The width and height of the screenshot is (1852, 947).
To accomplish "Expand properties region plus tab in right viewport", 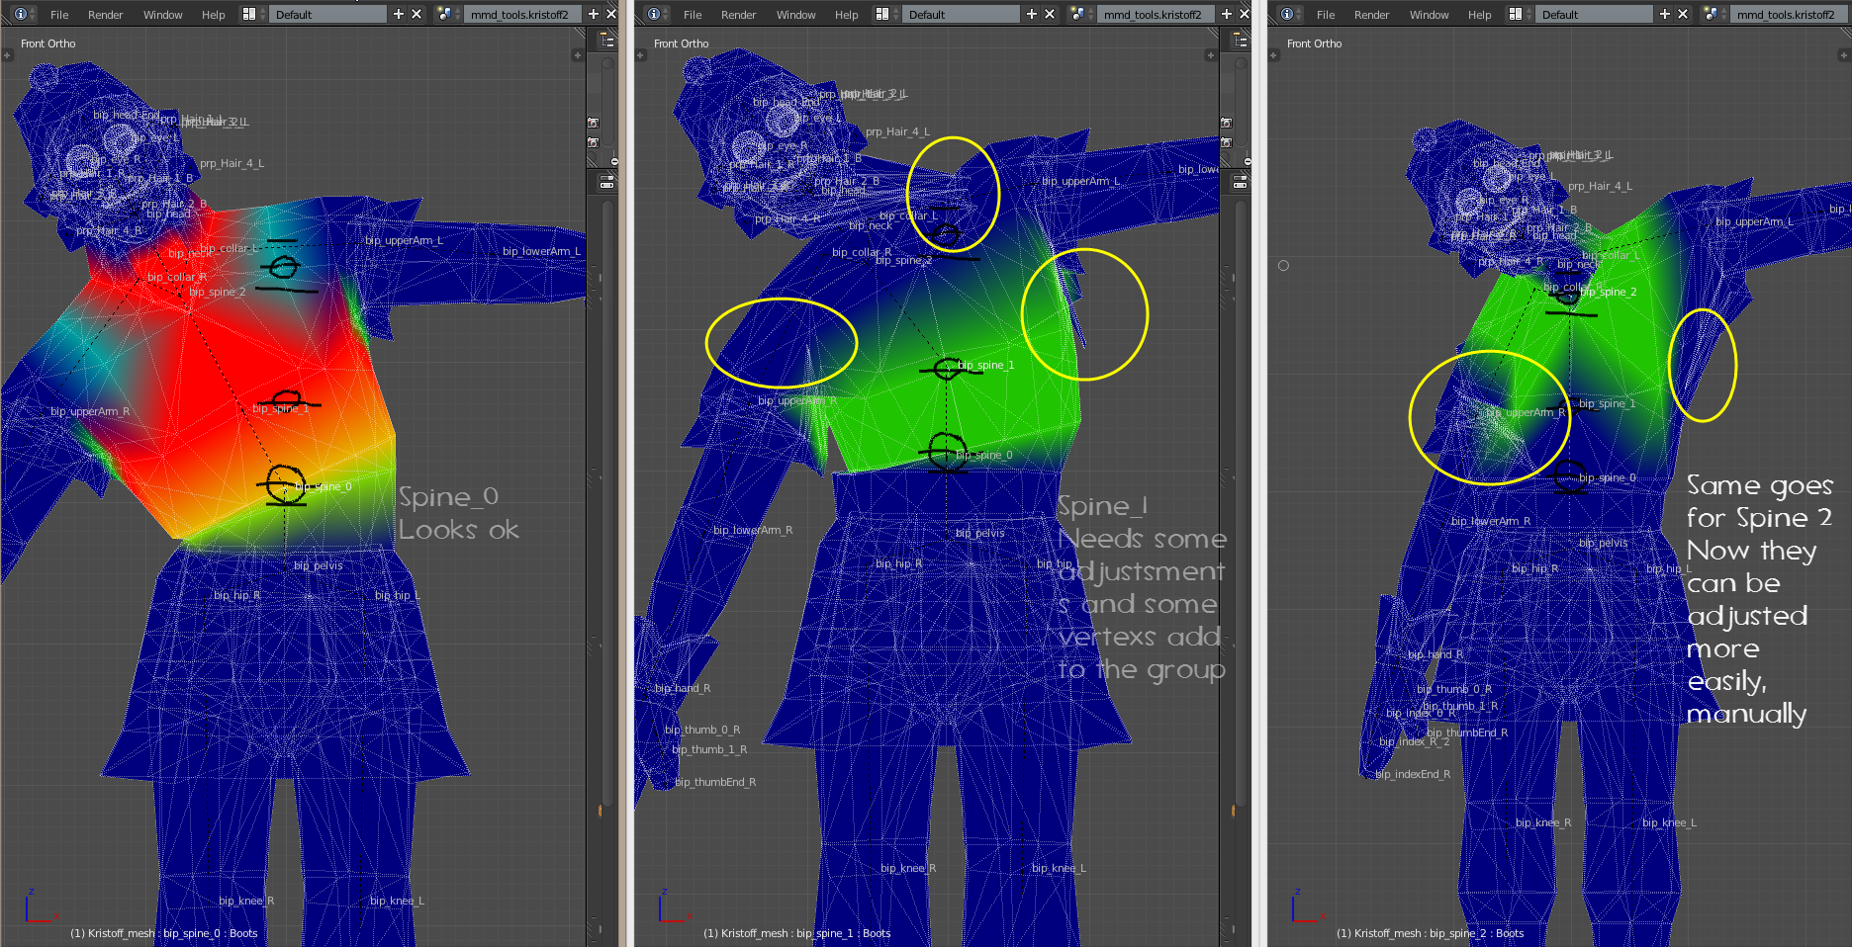I will coord(1844,55).
